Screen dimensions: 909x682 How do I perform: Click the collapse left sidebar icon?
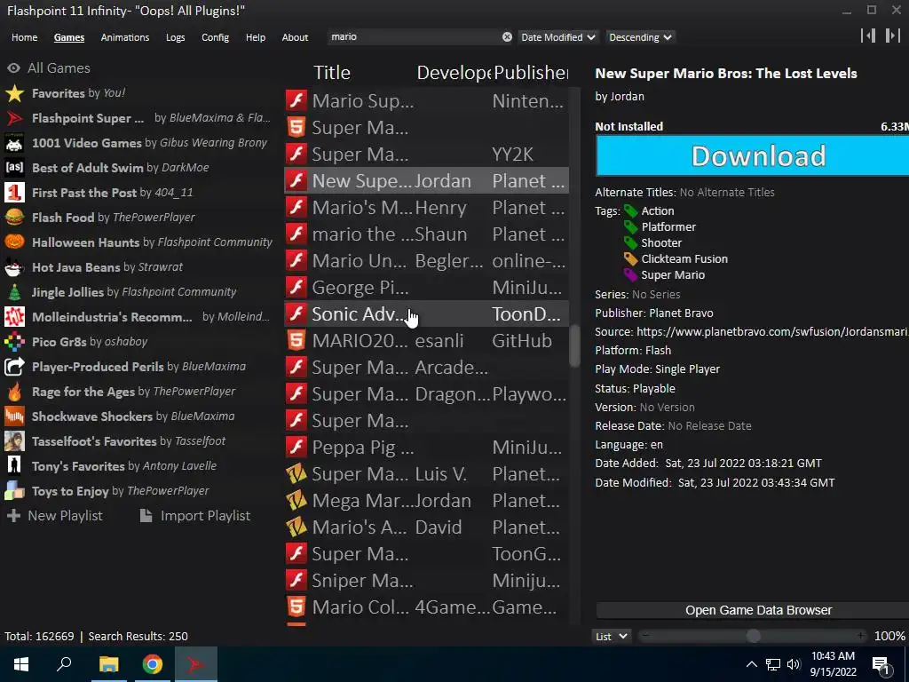[x=868, y=36]
